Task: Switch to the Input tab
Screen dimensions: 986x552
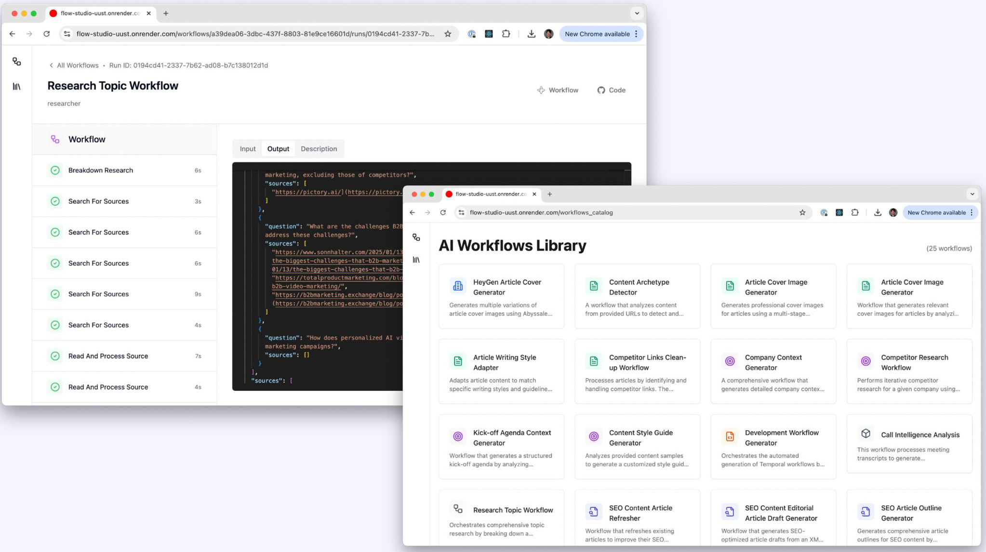Action: pyautogui.click(x=248, y=149)
